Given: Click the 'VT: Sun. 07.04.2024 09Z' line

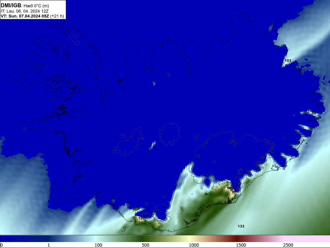Looking at the screenshot, I should click(x=25, y=16).
